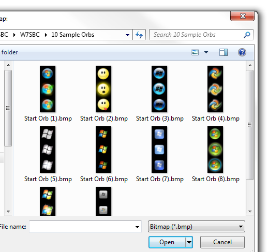Select Start Orb (2).bmp smiley thumbnail

[103, 89]
